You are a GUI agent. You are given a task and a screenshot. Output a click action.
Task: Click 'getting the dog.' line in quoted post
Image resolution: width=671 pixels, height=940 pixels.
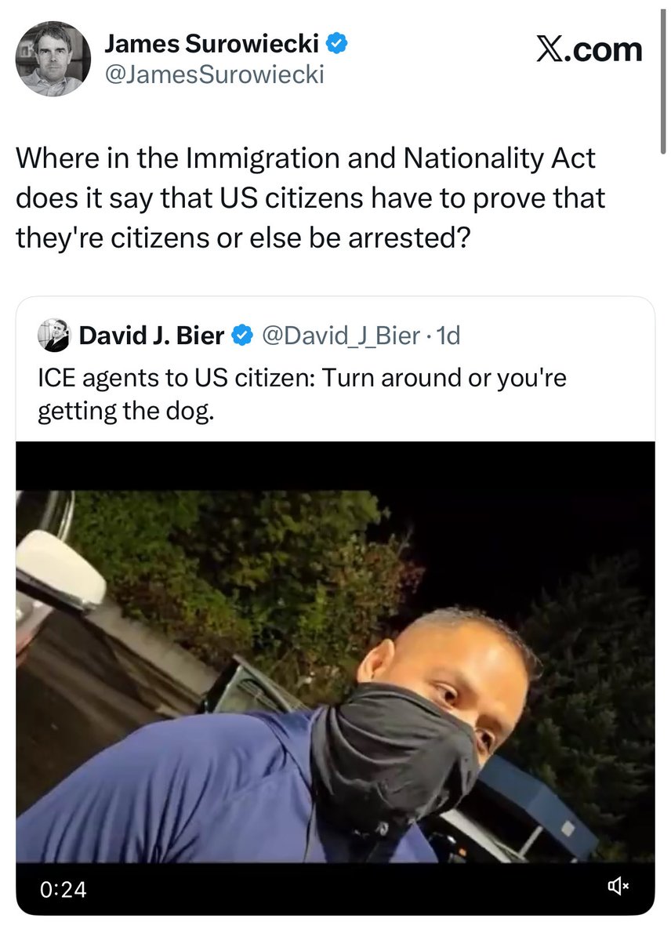[x=126, y=412]
